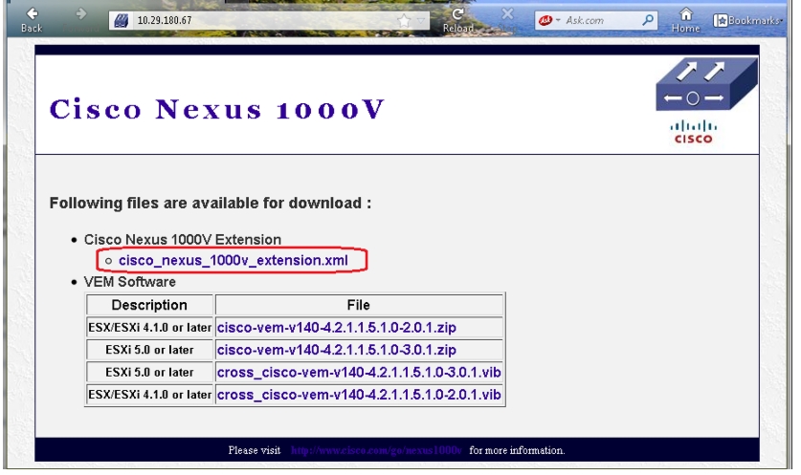Click 'ESX/ESXi 4.1.0 or later' beside the .zip file
The width and height of the screenshot is (801, 475).
point(149,328)
